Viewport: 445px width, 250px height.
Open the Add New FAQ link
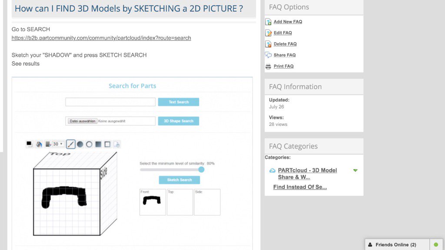pos(288,22)
